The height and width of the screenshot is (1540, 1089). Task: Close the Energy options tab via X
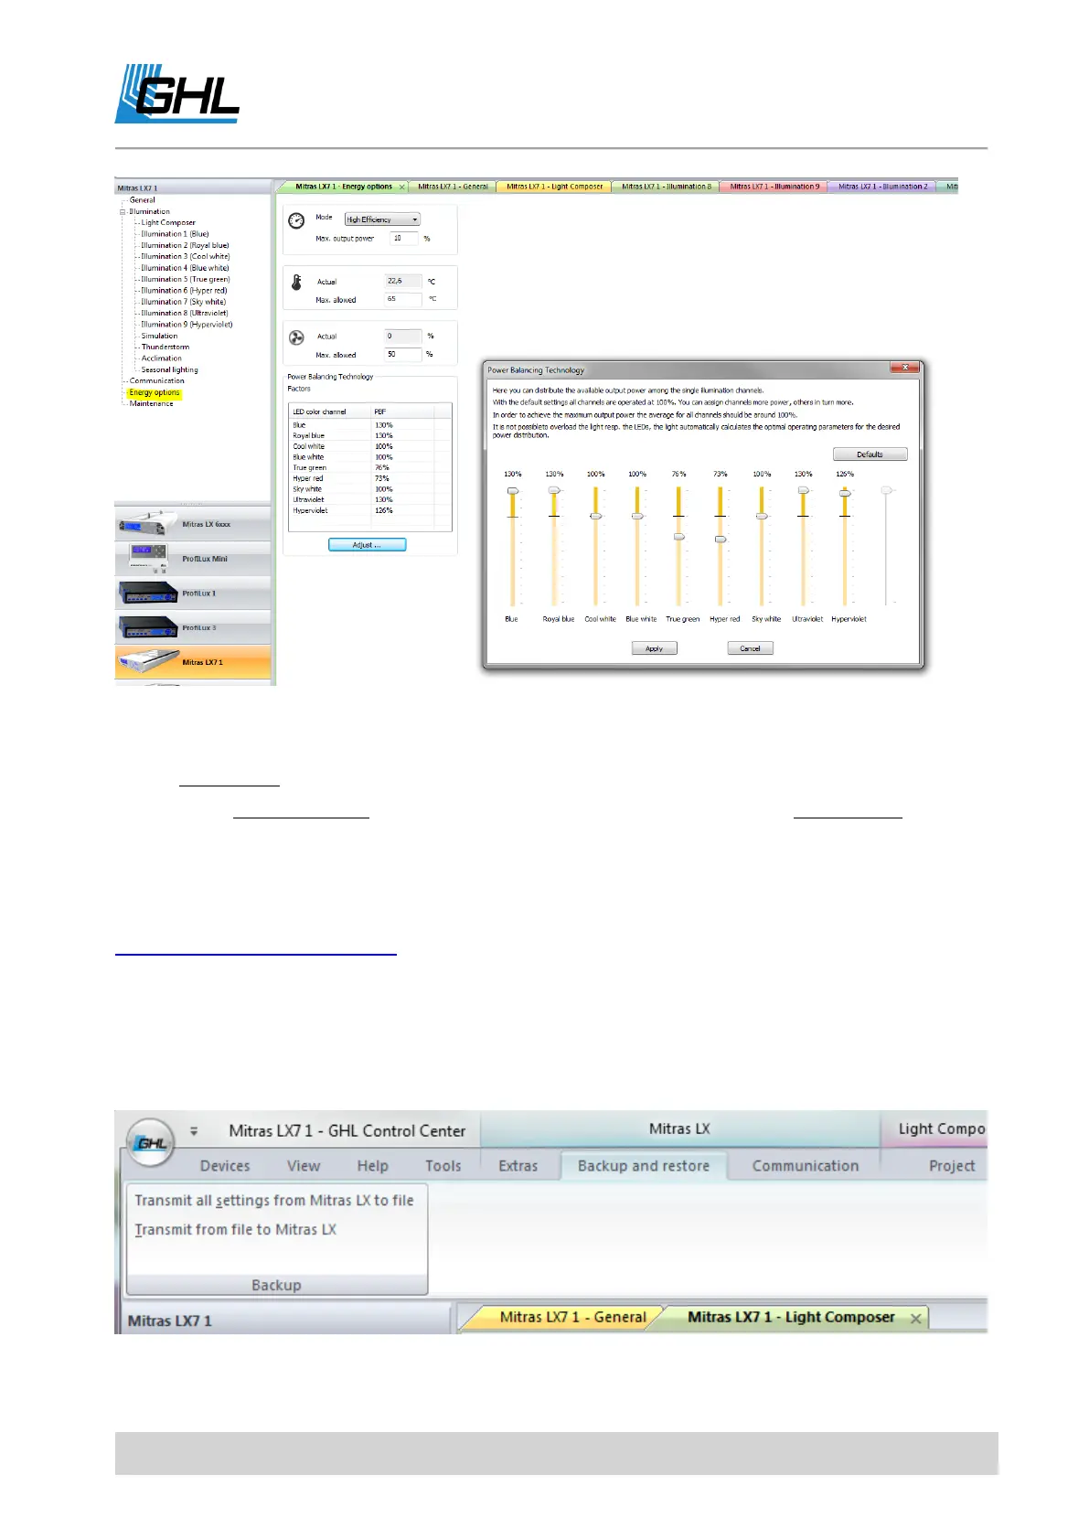click(401, 187)
